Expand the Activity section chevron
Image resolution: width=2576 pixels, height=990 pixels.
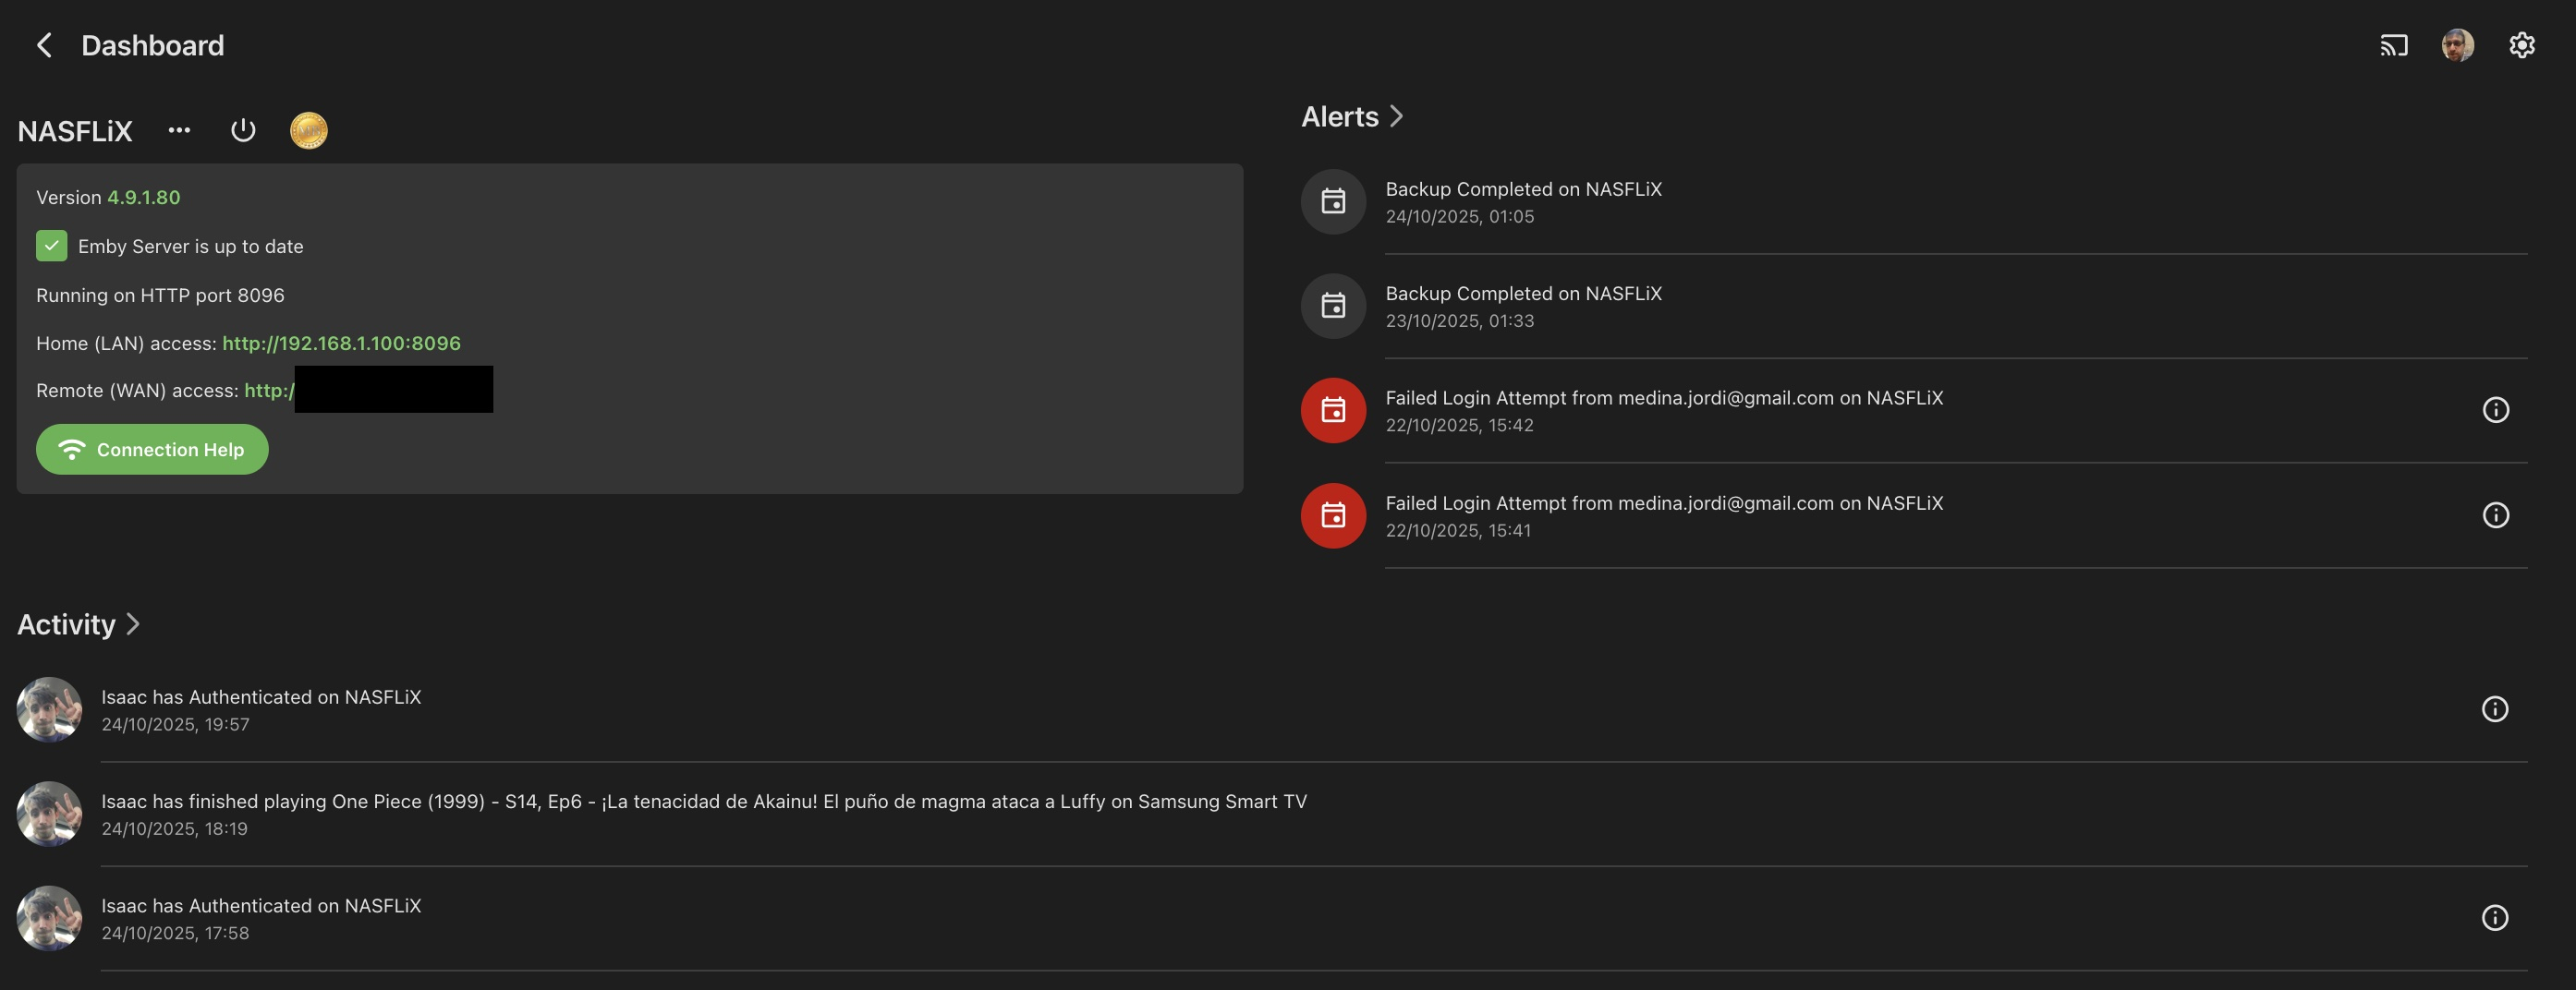pyautogui.click(x=133, y=624)
